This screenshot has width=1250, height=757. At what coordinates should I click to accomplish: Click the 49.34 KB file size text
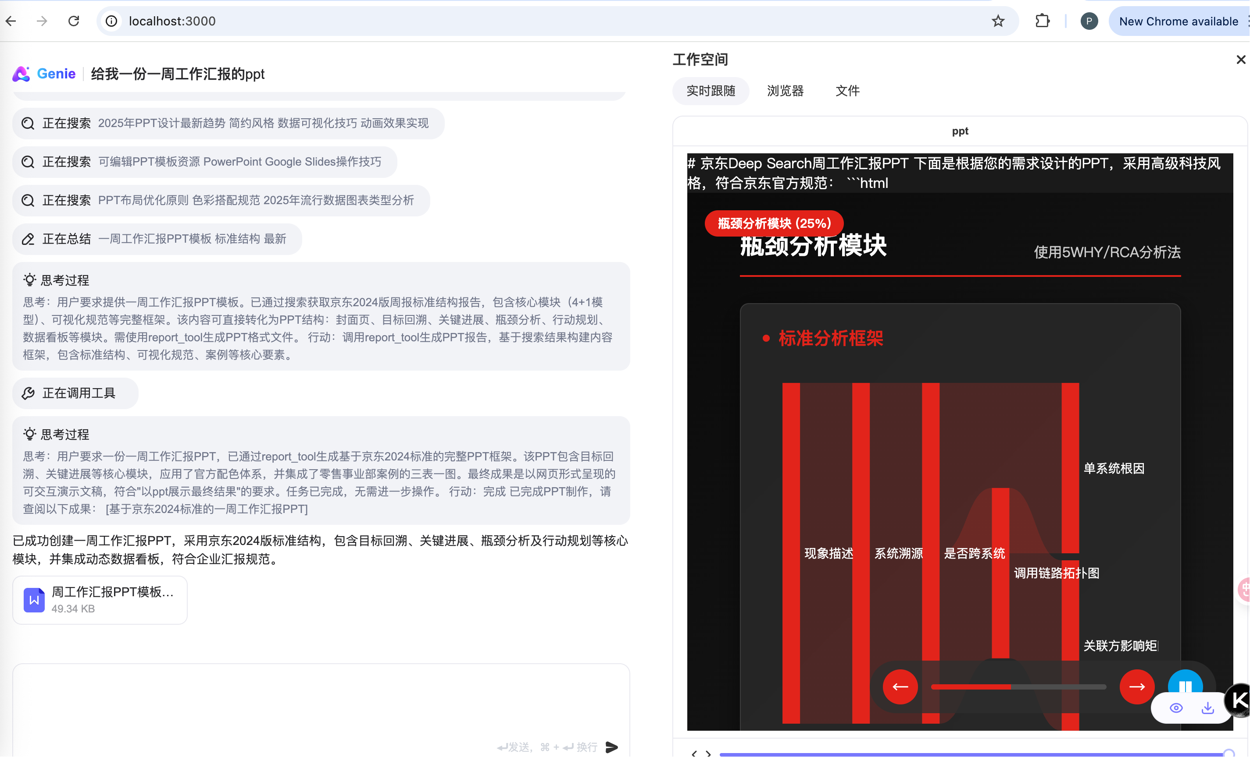click(x=73, y=608)
